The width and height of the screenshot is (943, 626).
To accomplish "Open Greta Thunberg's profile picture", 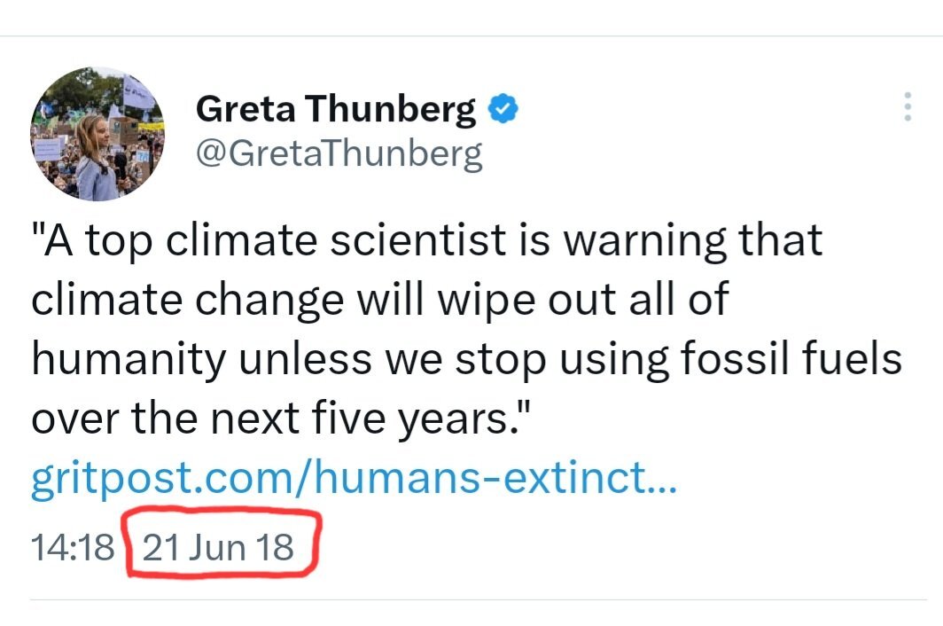I will pos(97,134).
